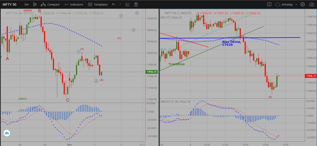Select the Intraday layout name
This screenshot has width=317, height=146.
pos(288,4)
